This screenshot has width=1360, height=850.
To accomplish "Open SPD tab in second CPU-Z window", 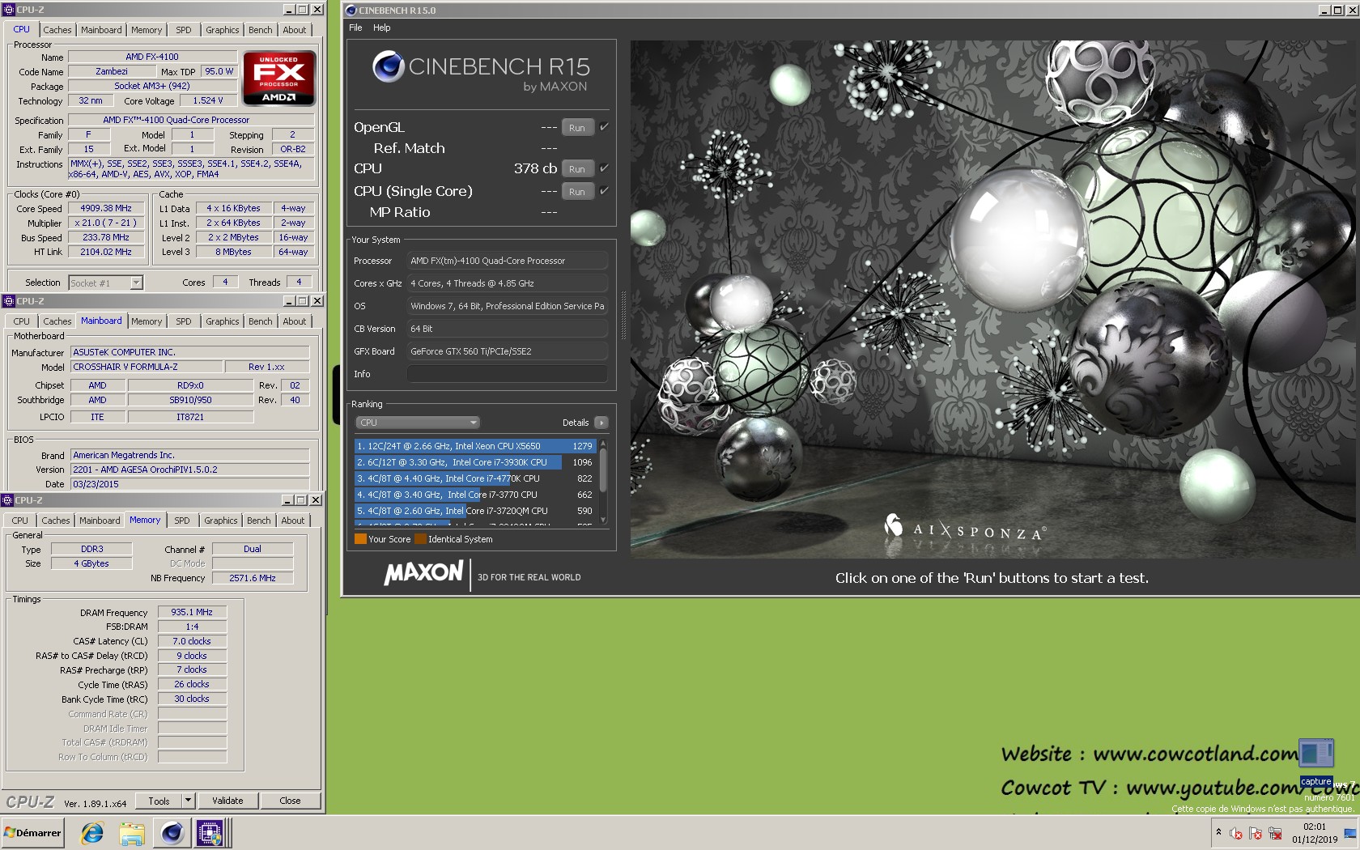I will [184, 321].
